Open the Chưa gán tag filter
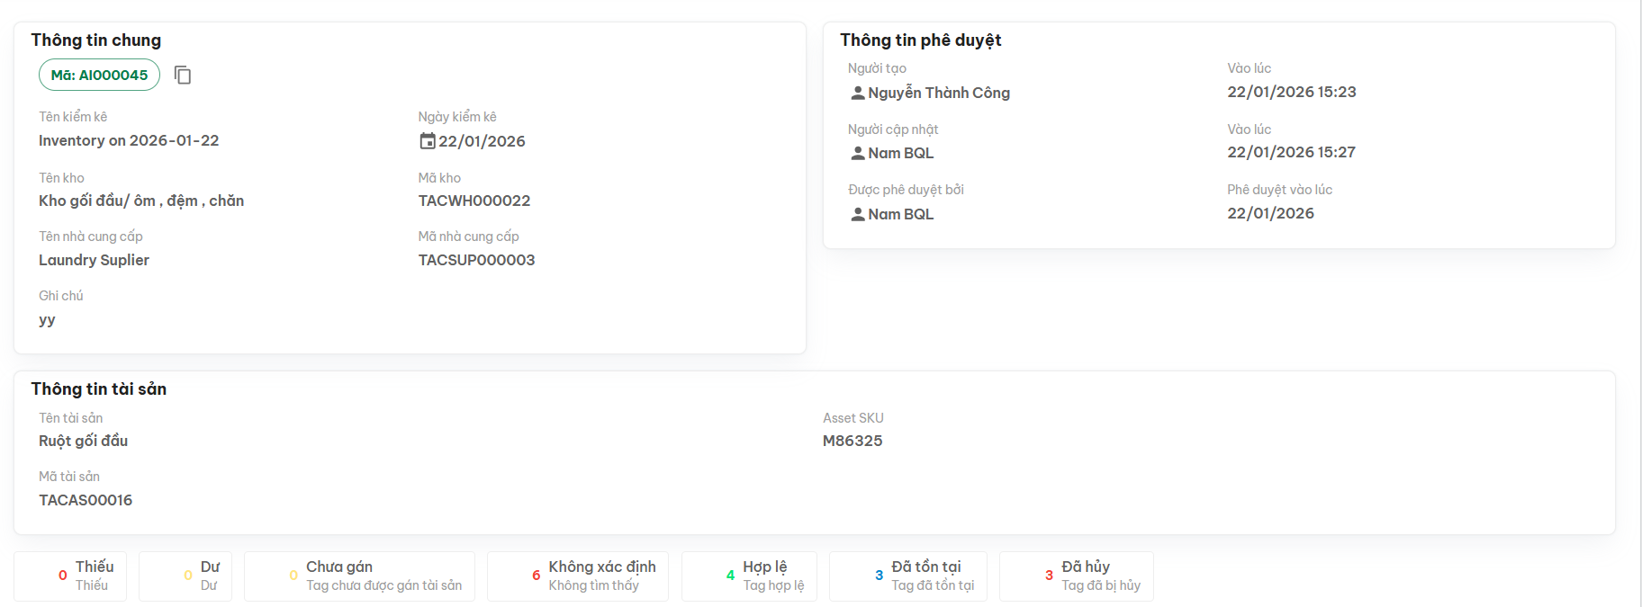The height and width of the screenshot is (607, 1642). (359, 576)
